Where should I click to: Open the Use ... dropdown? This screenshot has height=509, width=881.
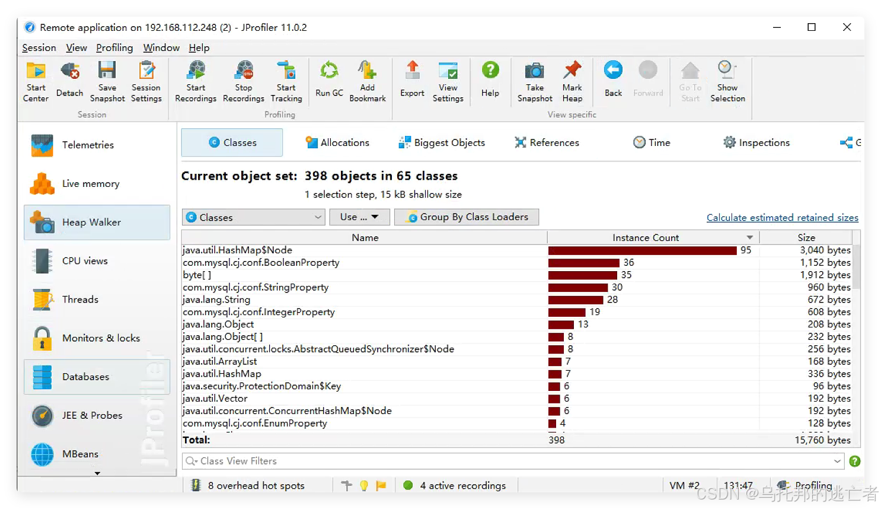359,217
